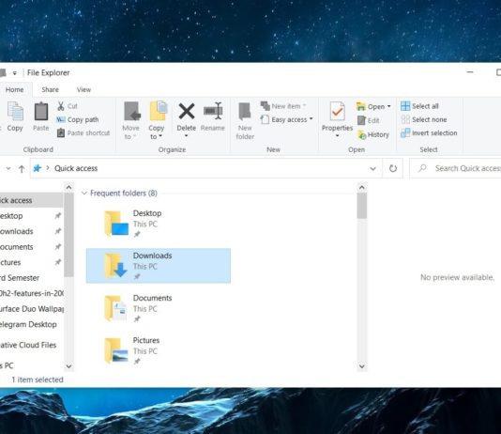The height and width of the screenshot is (434, 501).
Task: Open Downloads in navigation pane
Action: point(31,231)
